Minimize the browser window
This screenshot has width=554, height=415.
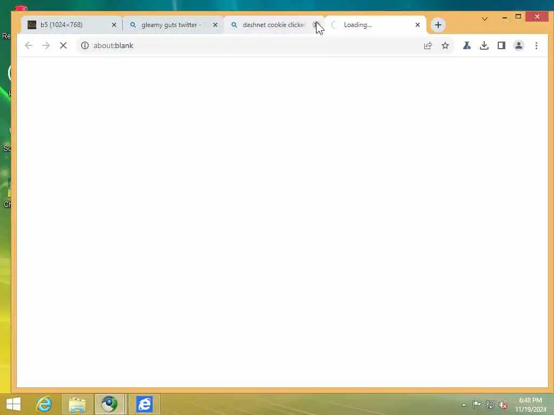point(505,17)
